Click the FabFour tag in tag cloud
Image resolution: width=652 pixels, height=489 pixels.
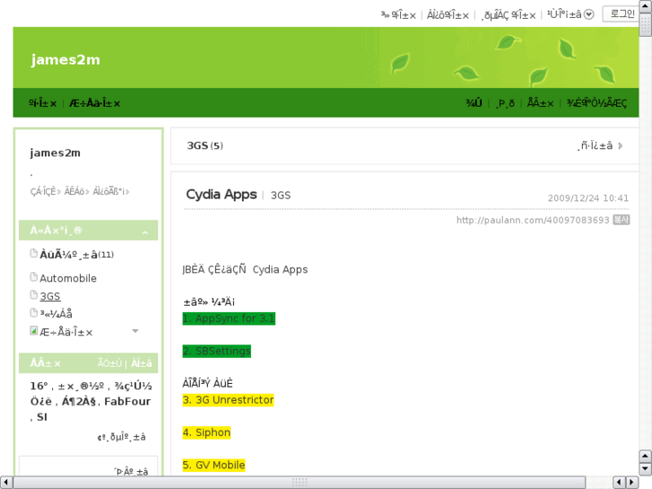pos(127,401)
